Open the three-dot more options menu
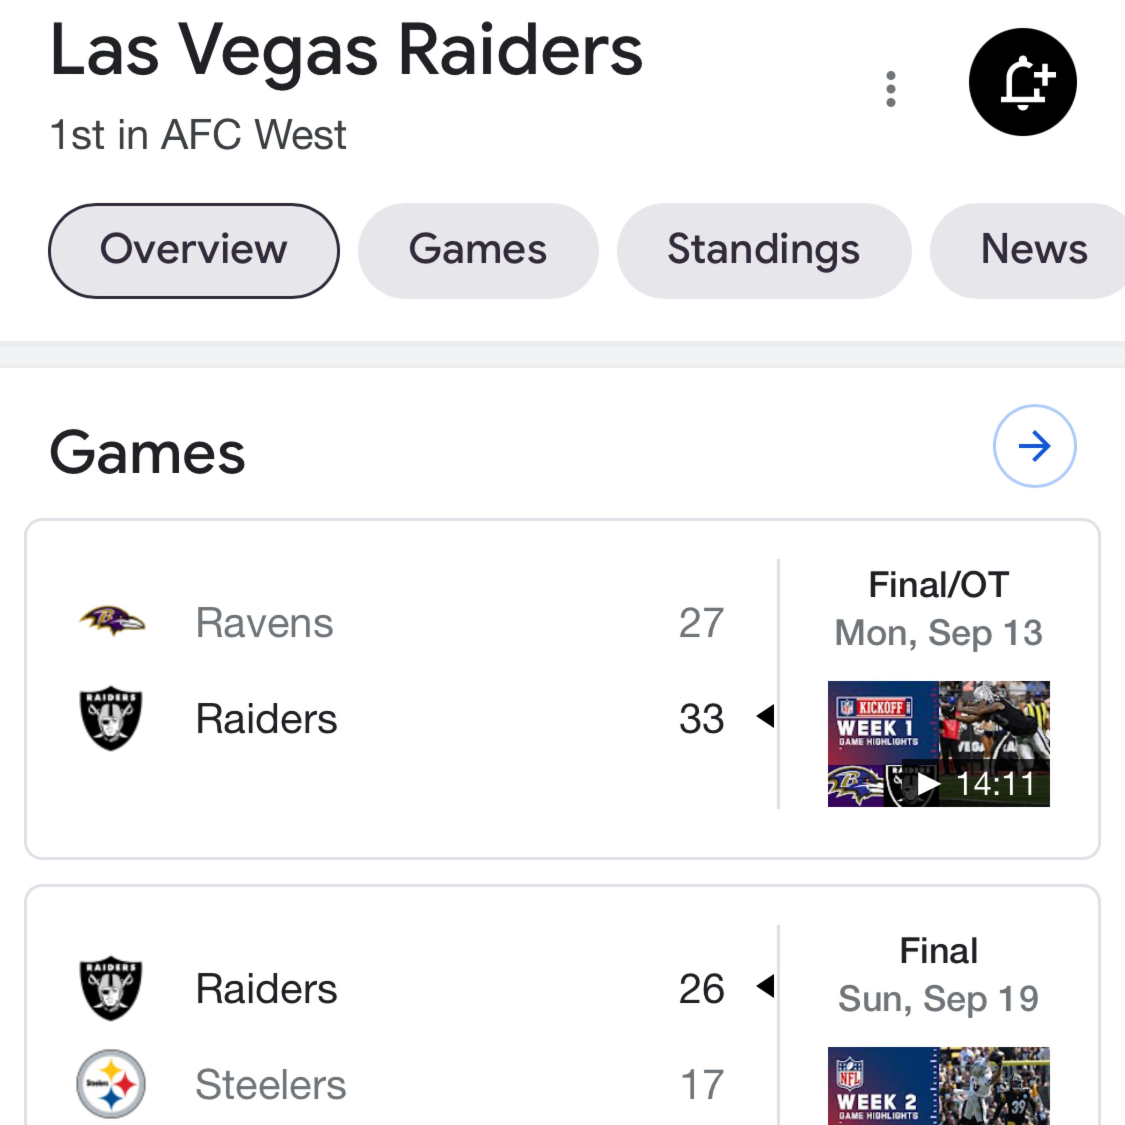 [x=890, y=89]
